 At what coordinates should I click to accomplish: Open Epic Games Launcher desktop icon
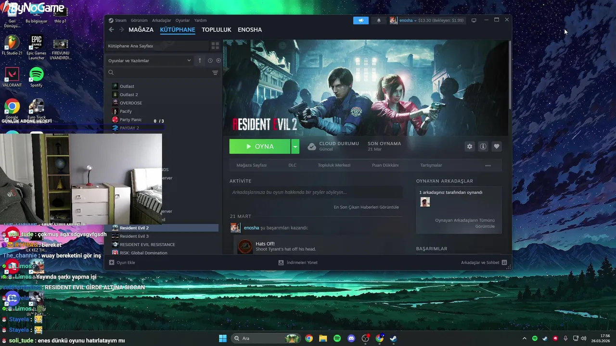pos(36,47)
